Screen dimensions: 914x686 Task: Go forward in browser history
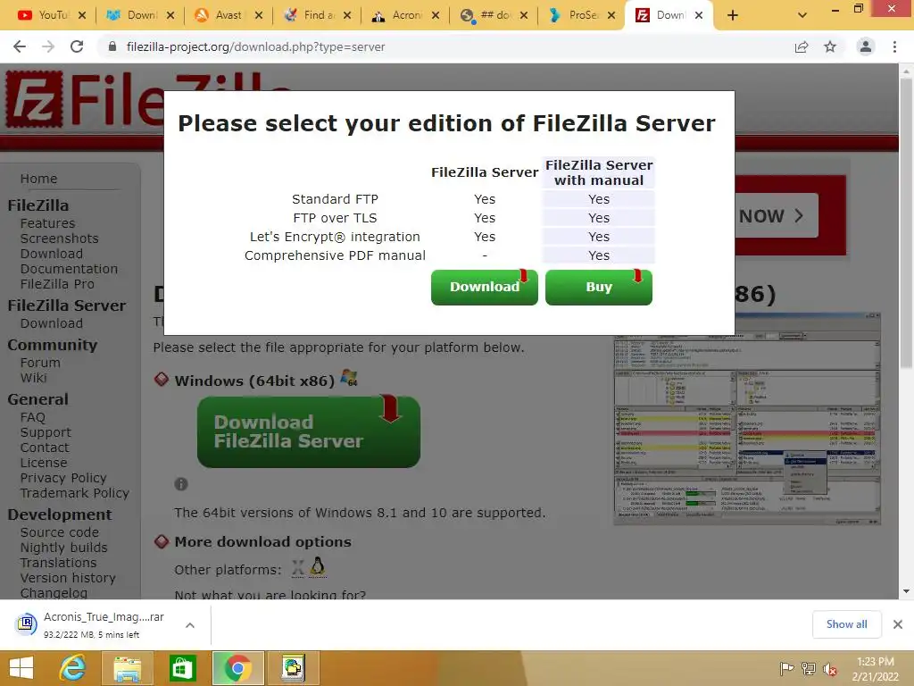point(48,46)
